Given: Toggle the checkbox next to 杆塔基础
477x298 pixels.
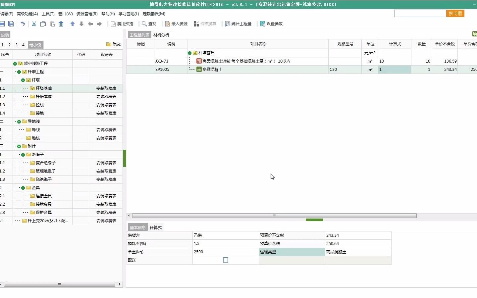Looking at the screenshot, I should tap(32, 88).
